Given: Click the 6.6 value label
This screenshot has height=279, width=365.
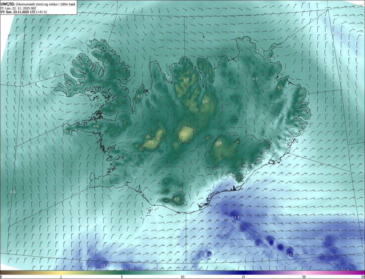Looking at the screenshot, I should [x=13, y=192].
